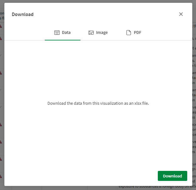Click the lowest gray checkmark at left edge
This screenshot has height=190, width=196.
pyautogui.click(x=1, y=107)
